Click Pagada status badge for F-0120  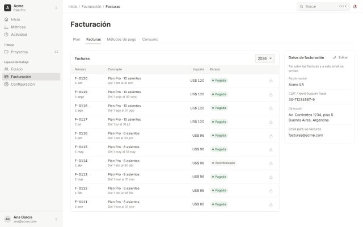(219, 81)
